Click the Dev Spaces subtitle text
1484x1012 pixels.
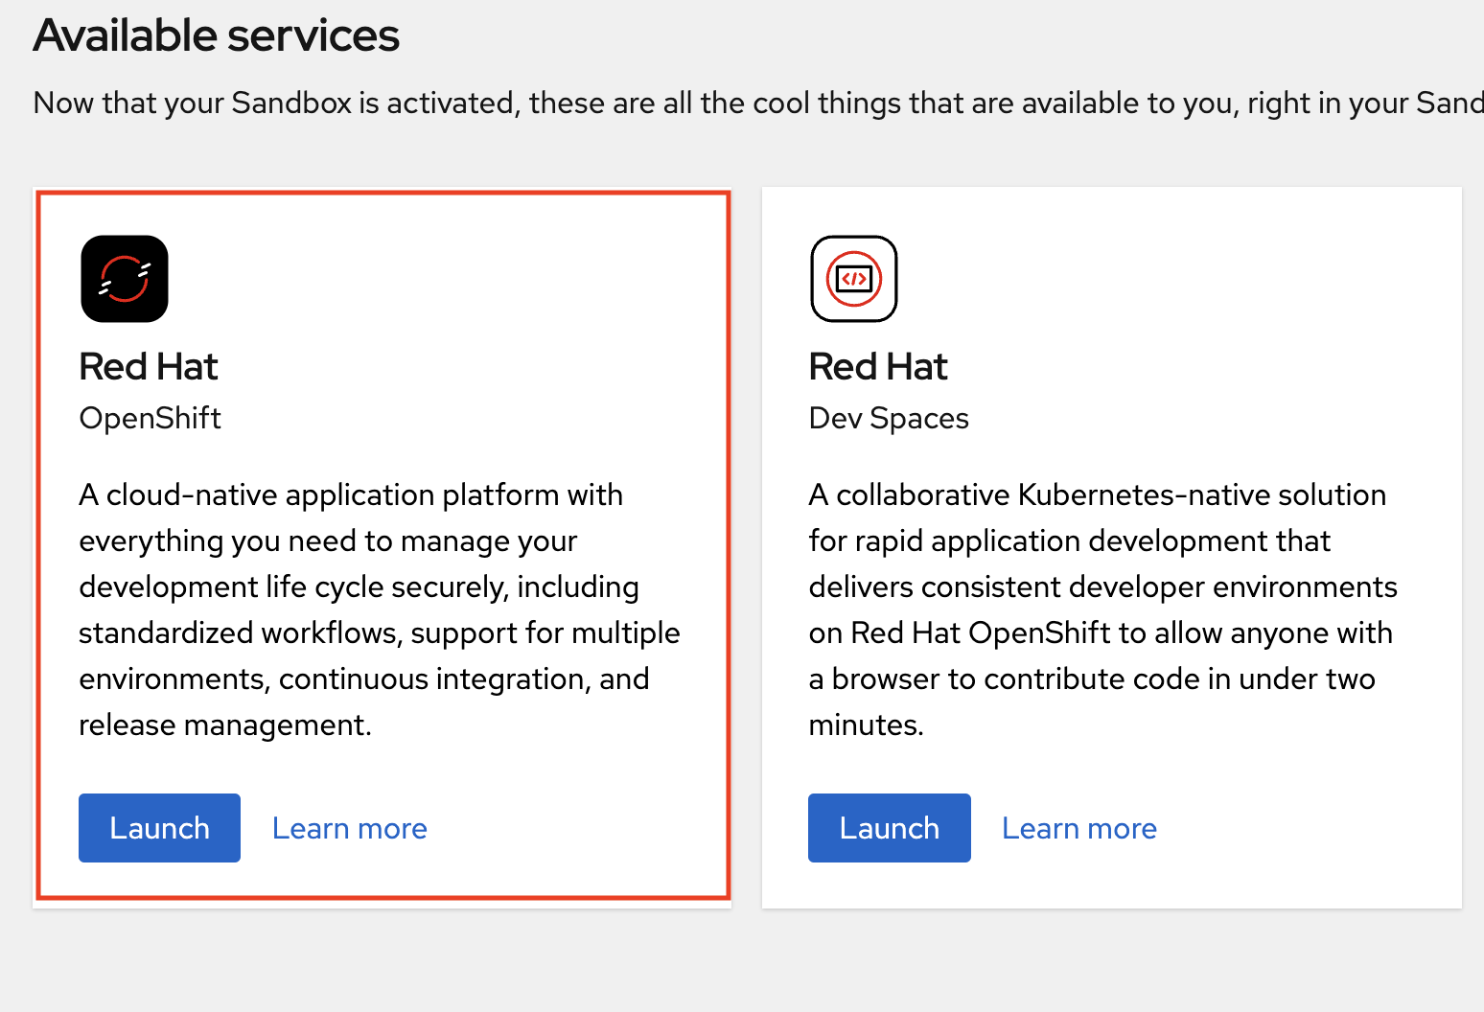889,418
